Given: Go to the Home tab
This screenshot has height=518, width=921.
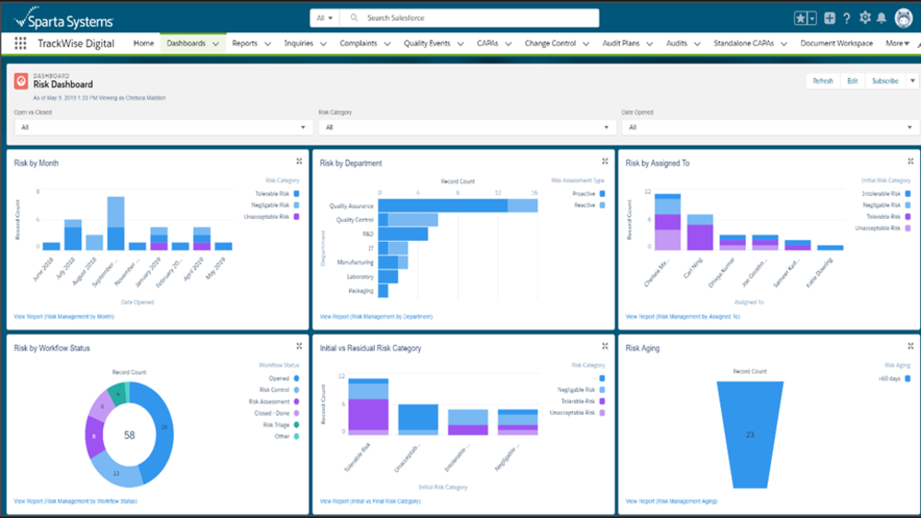Looking at the screenshot, I should click(144, 43).
